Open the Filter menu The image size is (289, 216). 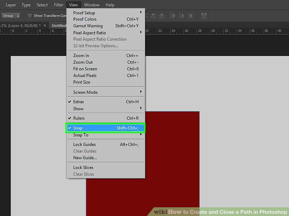coord(58,5)
